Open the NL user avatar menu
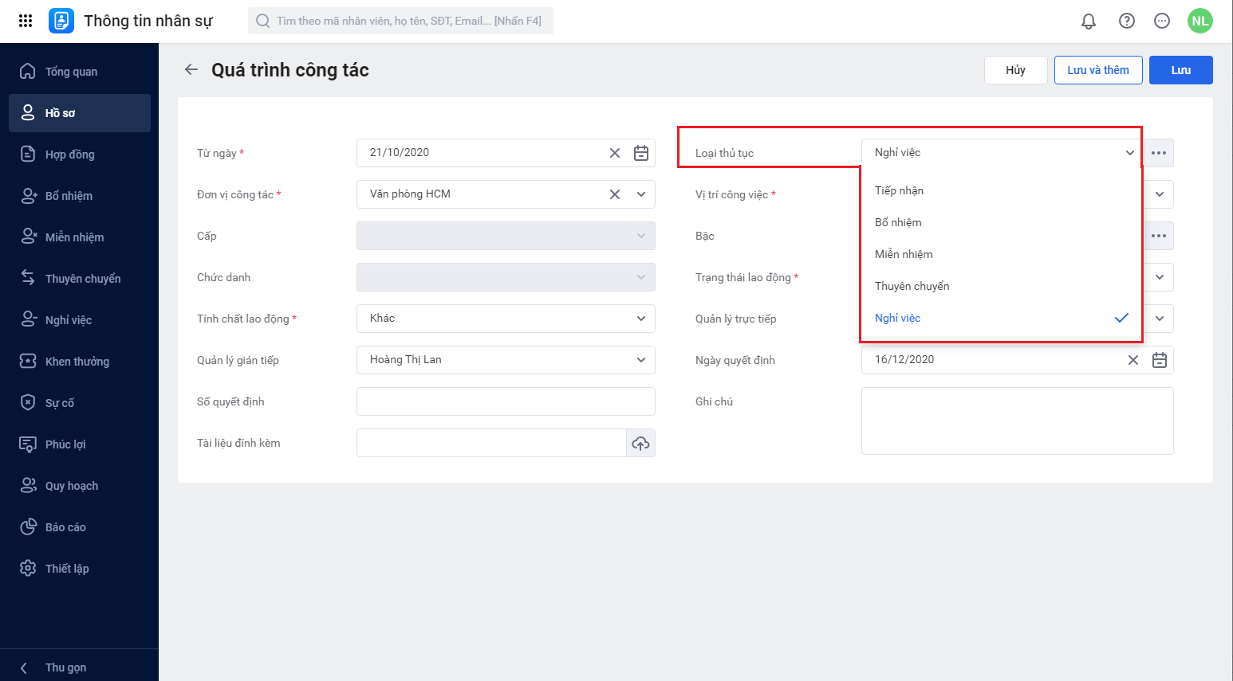This screenshot has width=1233, height=681. [x=1200, y=21]
